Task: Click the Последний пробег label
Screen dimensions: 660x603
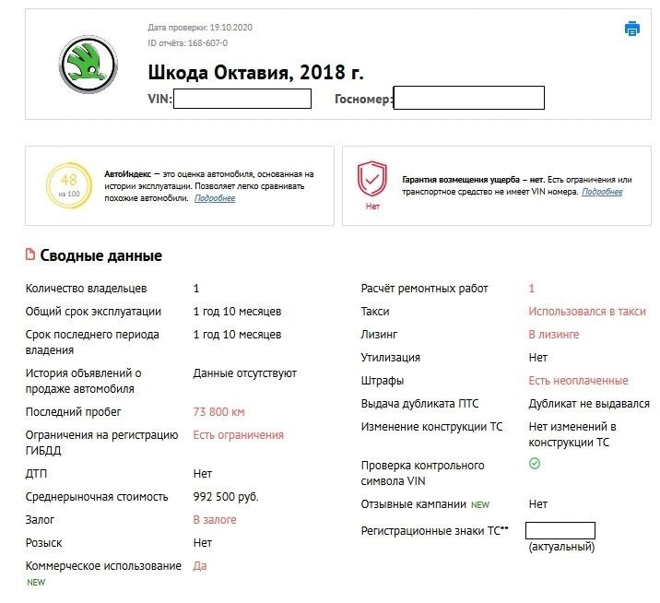Action: 73,412
